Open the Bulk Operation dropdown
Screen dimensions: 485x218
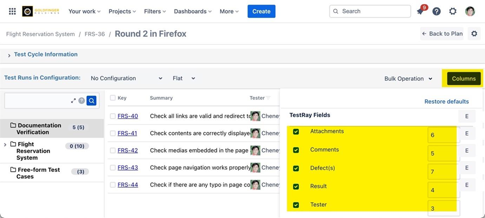coord(408,79)
